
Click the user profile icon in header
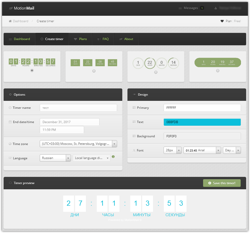click(x=216, y=8)
